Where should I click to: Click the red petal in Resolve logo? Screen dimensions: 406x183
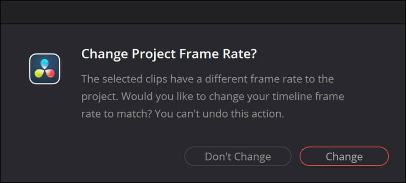50,73
